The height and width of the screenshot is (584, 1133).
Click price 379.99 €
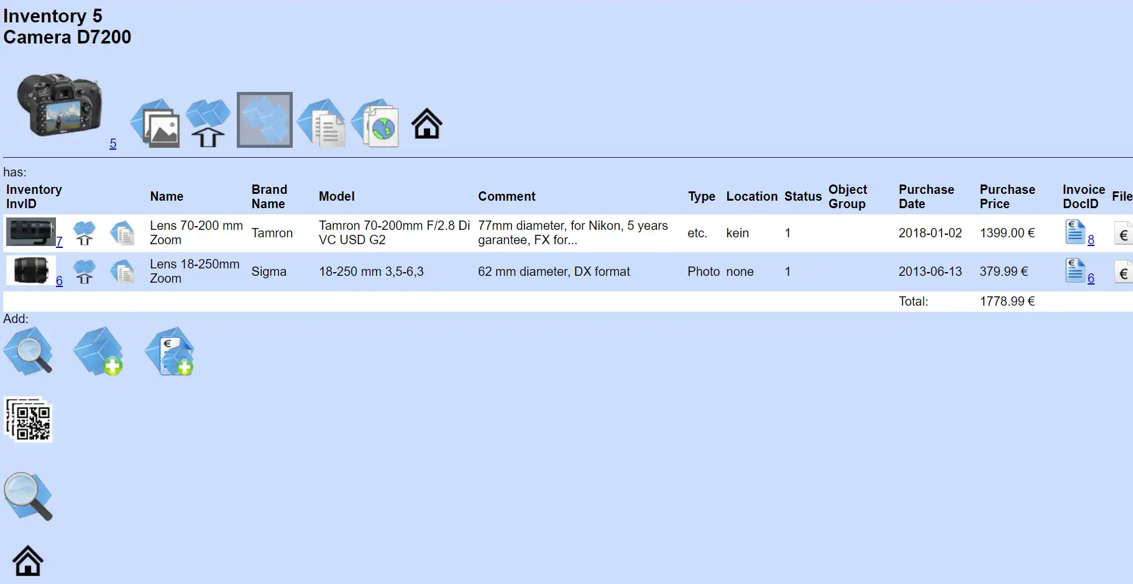[x=1004, y=271]
